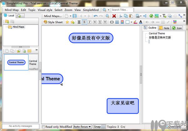Open the search options dropdown arrow
188x131 pixels.
click(108, 10)
